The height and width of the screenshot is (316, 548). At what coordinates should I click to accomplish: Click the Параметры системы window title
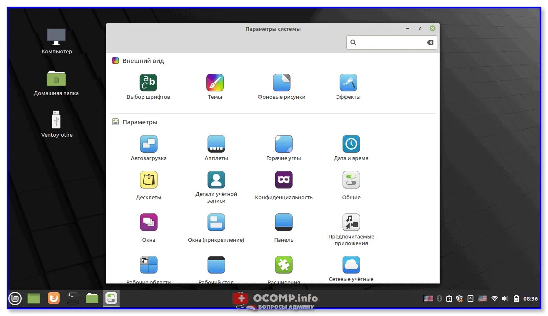273,29
